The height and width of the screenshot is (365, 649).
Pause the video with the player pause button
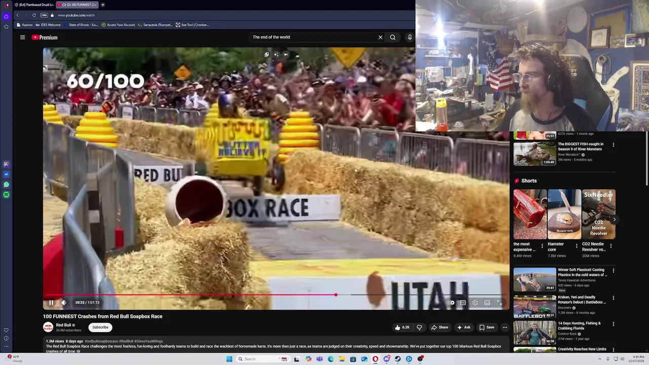[x=51, y=303]
